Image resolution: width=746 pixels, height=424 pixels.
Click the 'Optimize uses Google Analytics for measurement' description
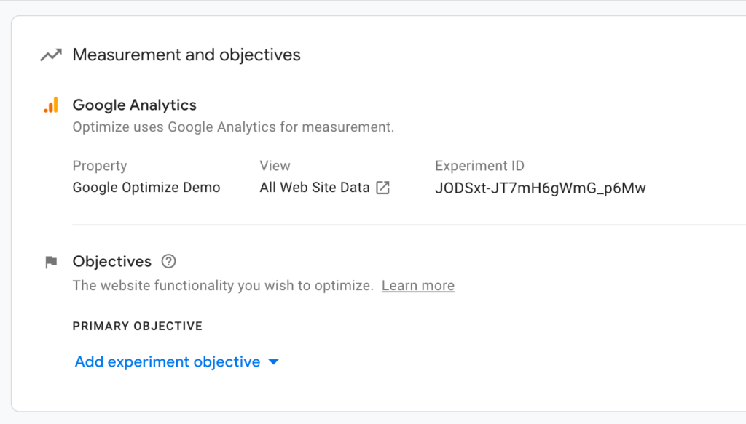(233, 127)
